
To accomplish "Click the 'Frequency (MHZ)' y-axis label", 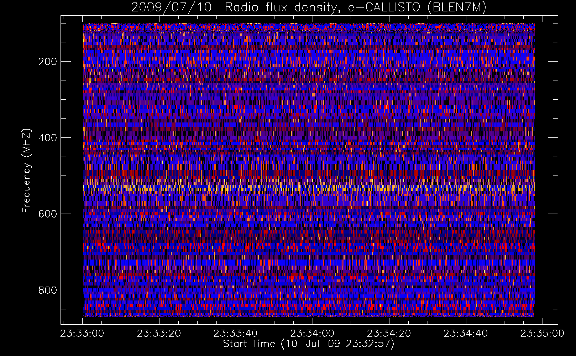I will (27, 171).
